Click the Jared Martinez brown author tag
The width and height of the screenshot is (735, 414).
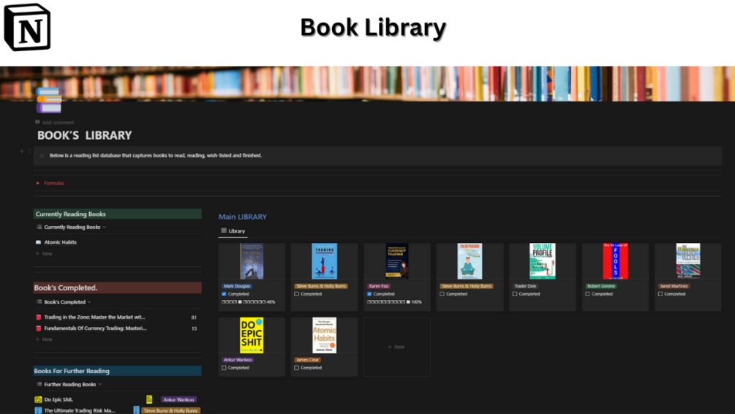(674, 286)
